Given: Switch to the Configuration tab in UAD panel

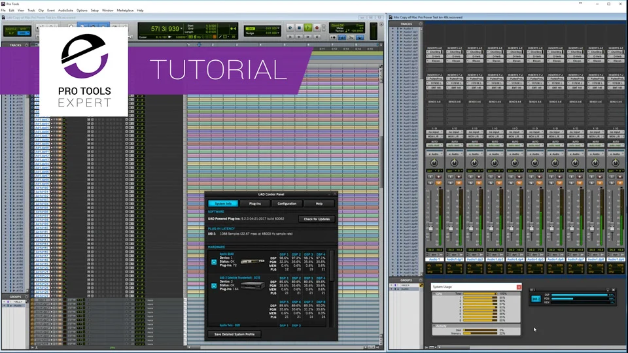Looking at the screenshot, I should pyautogui.click(x=287, y=203).
